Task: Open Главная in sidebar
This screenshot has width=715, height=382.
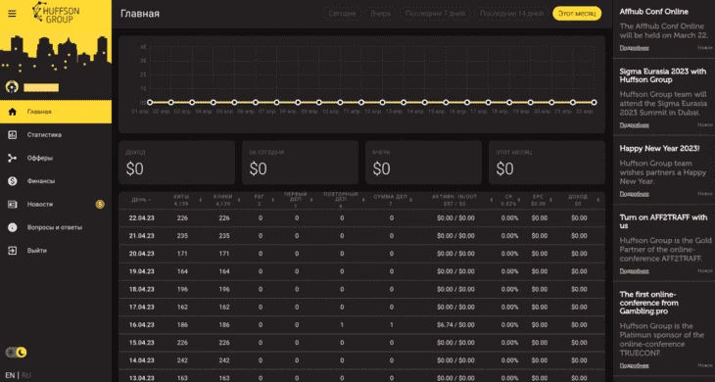Action: tap(56, 112)
